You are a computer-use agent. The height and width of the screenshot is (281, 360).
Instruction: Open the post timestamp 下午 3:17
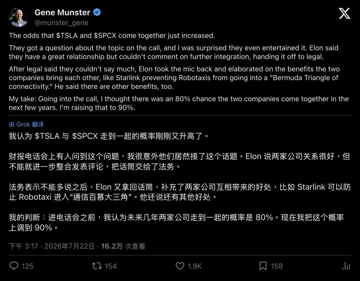coord(23,246)
